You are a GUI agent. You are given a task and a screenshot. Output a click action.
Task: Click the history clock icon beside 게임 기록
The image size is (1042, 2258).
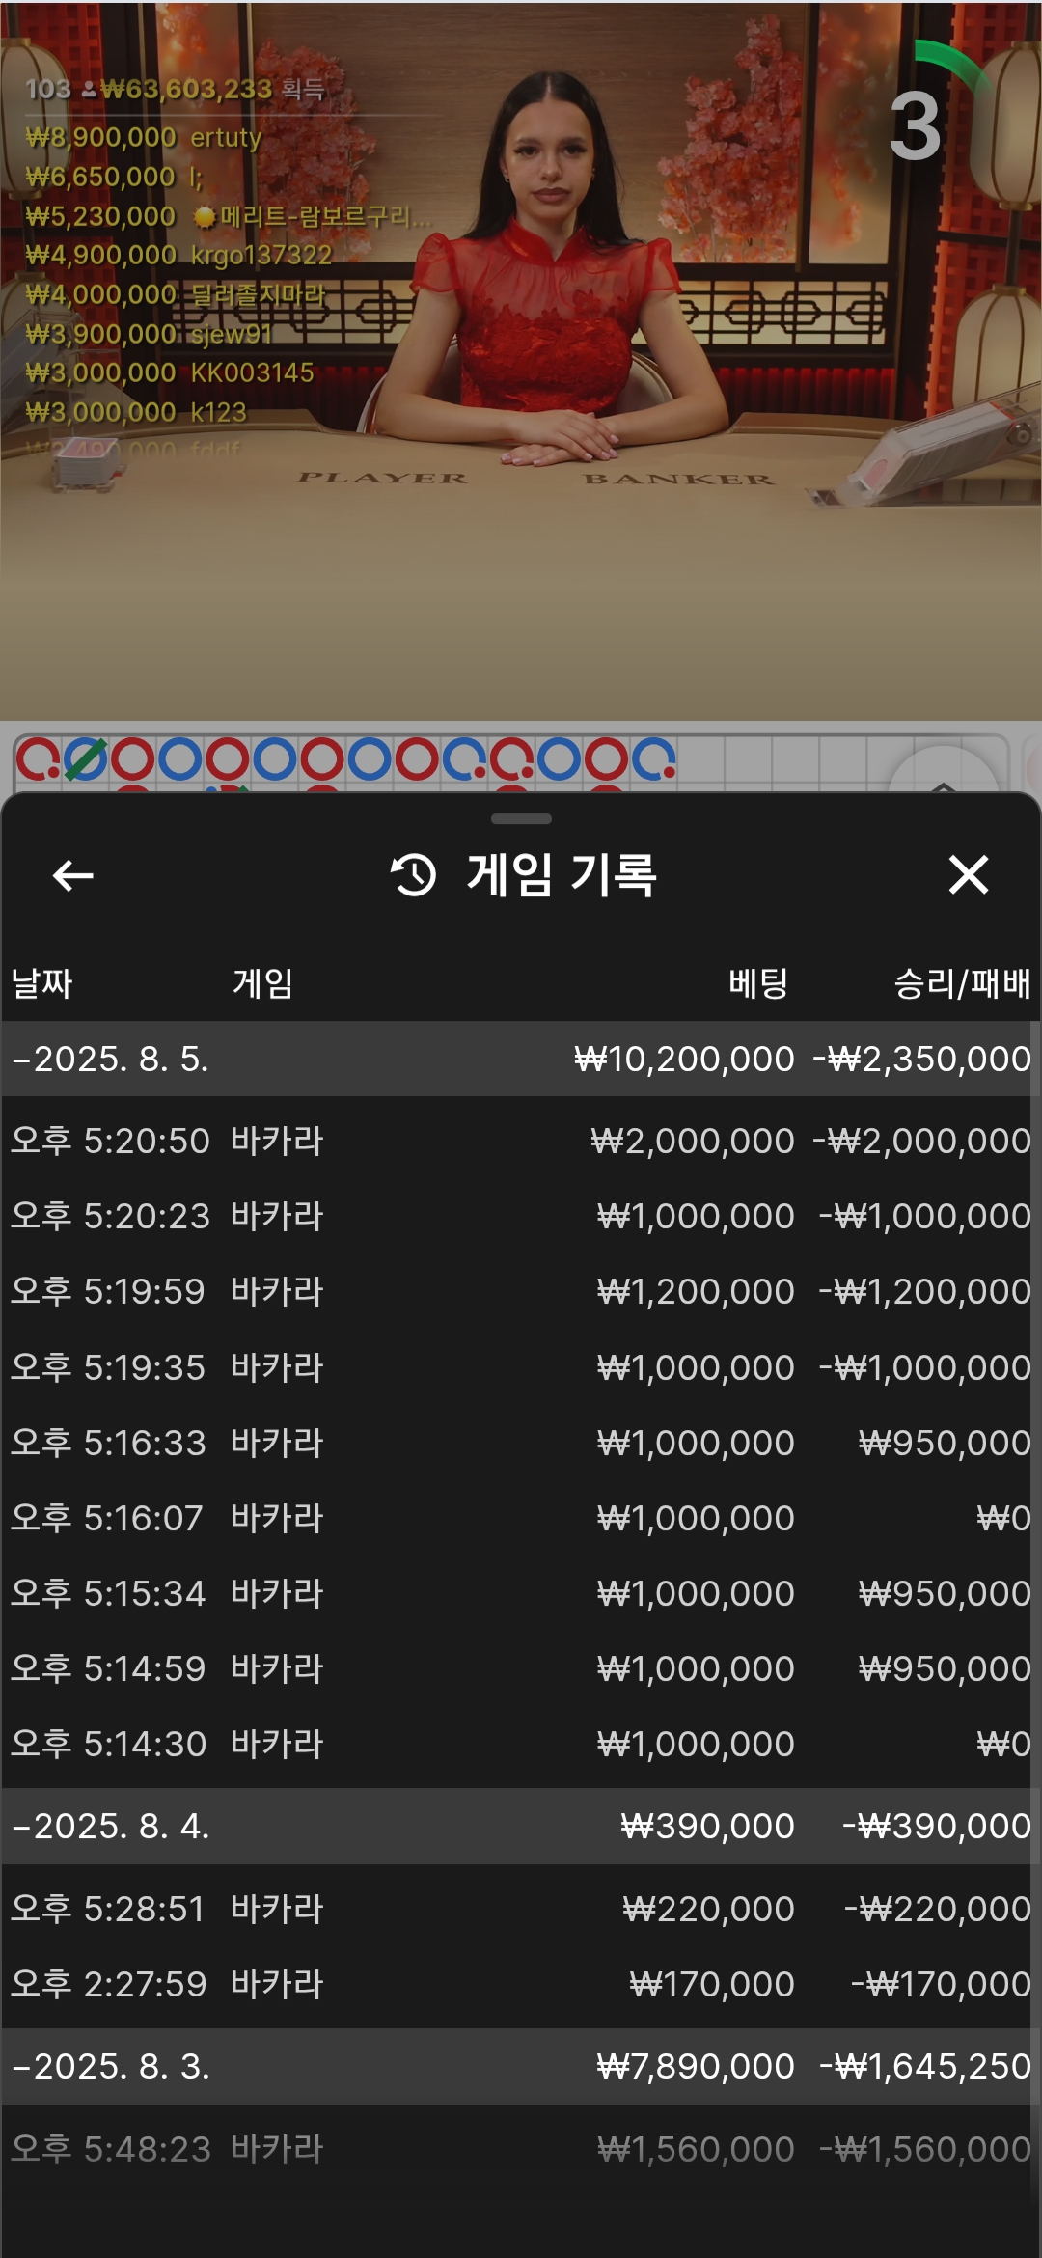tap(413, 875)
